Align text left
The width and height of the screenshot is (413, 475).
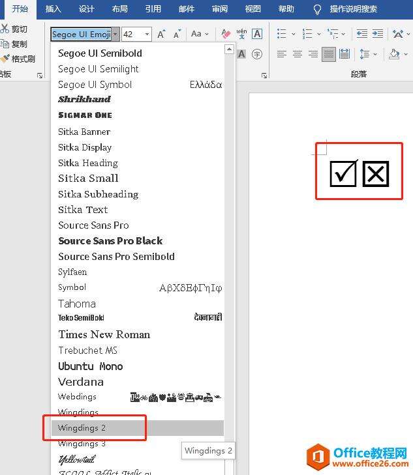coord(282,54)
